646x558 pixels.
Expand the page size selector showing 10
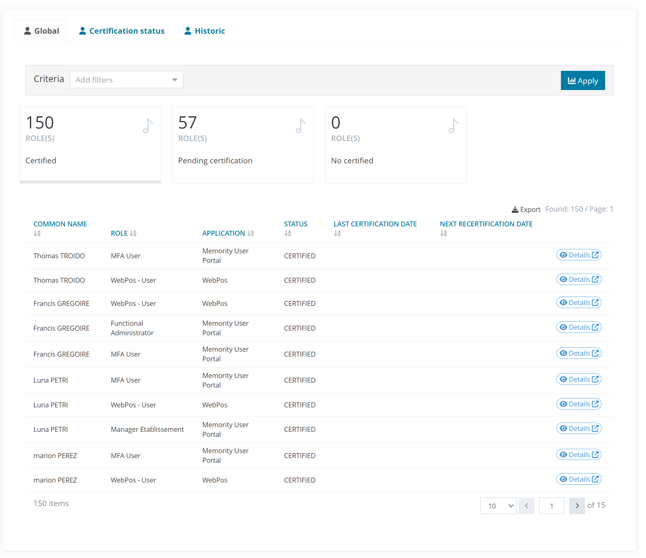(498, 506)
